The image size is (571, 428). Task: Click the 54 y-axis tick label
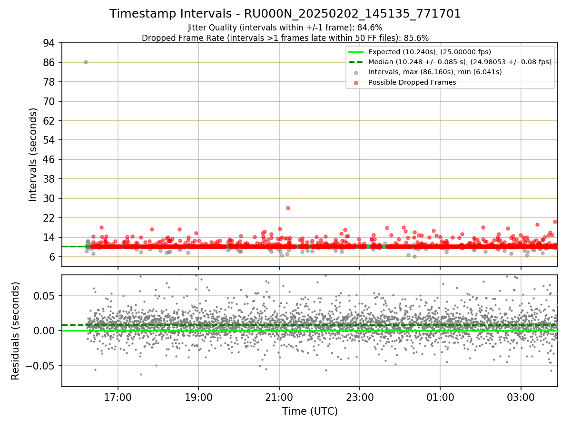(x=50, y=140)
